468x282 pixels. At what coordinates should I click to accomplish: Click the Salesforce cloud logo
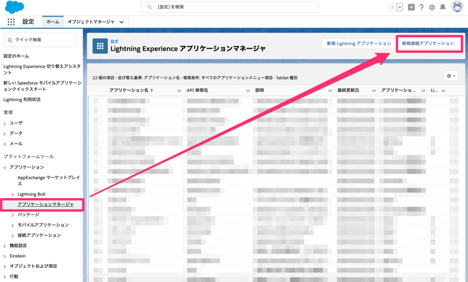tap(15, 7)
